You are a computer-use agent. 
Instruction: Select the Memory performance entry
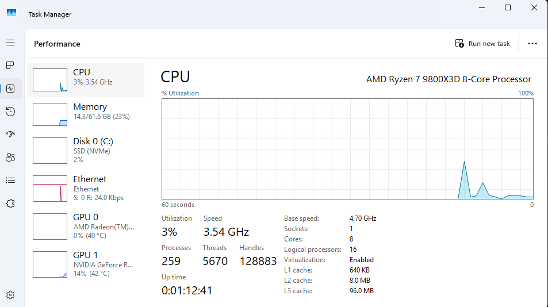(x=86, y=114)
